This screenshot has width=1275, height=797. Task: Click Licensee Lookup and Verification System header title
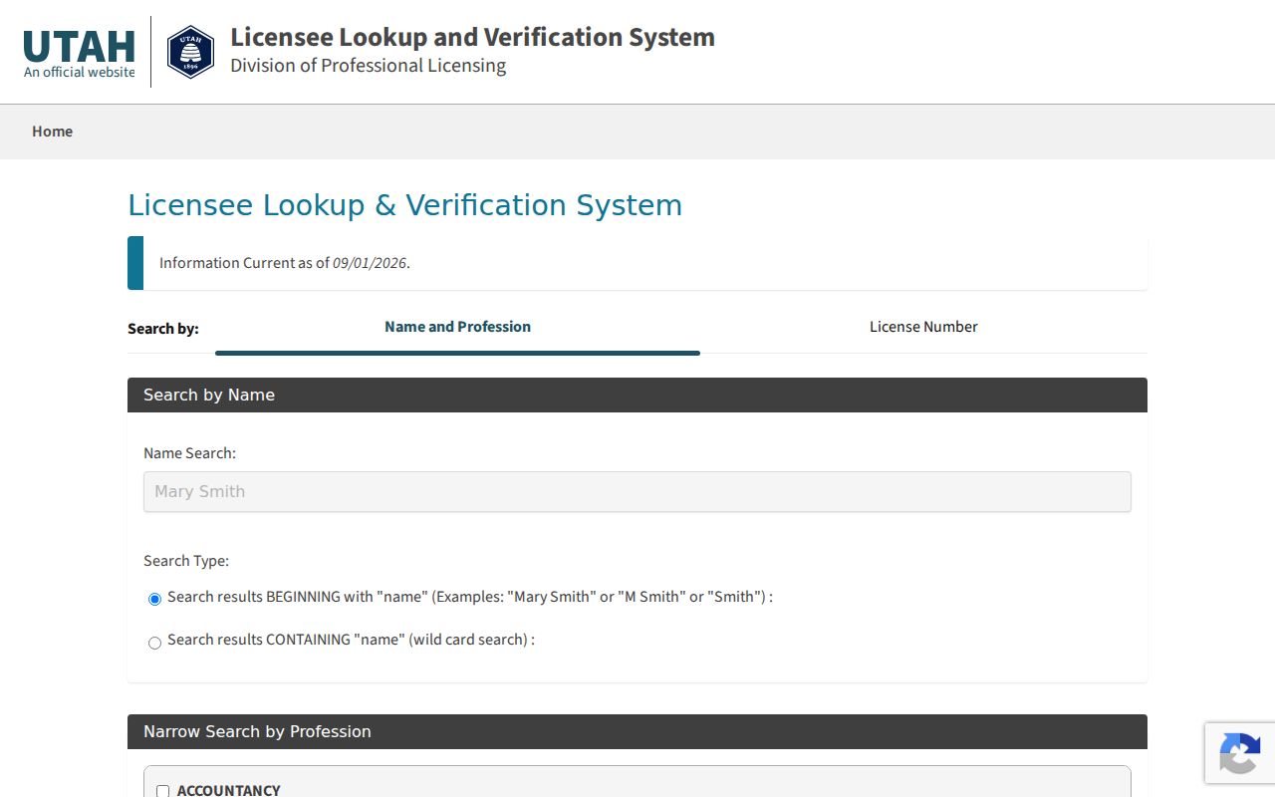(472, 37)
